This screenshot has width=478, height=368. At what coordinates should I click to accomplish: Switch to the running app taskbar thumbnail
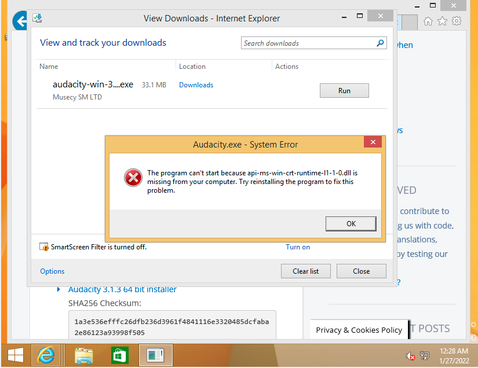[x=156, y=355]
